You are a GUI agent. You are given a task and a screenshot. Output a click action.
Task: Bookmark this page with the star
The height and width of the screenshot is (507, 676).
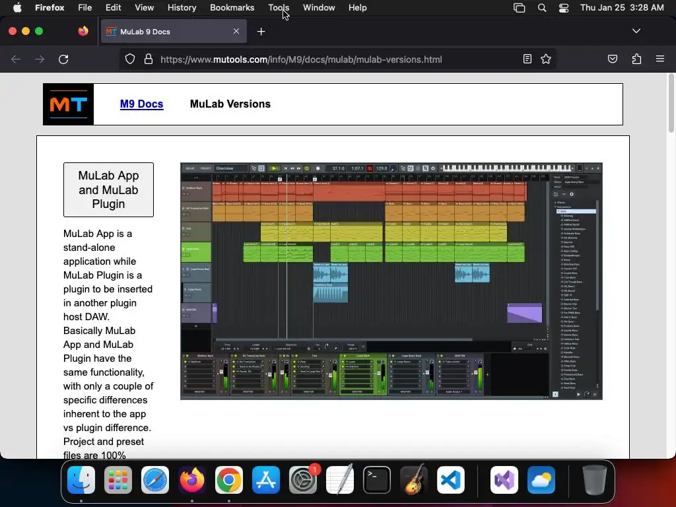tap(546, 59)
